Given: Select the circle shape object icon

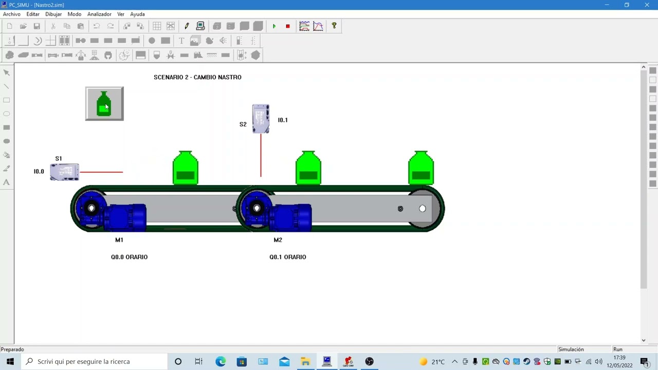Looking at the screenshot, I should click(152, 41).
